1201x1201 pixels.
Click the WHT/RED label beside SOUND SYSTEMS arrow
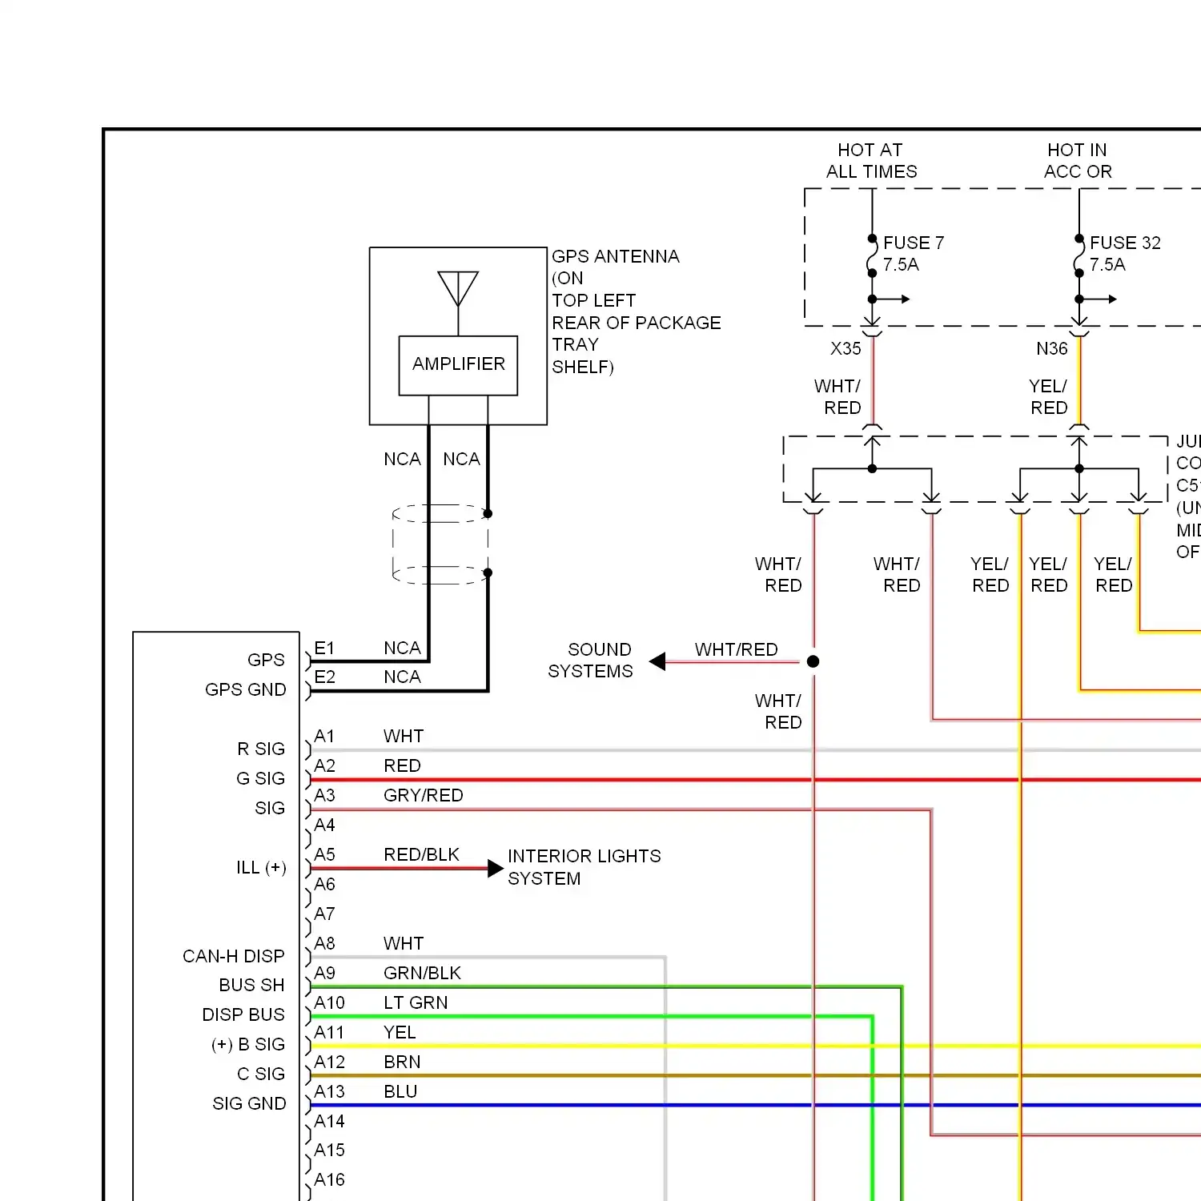pos(736,649)
